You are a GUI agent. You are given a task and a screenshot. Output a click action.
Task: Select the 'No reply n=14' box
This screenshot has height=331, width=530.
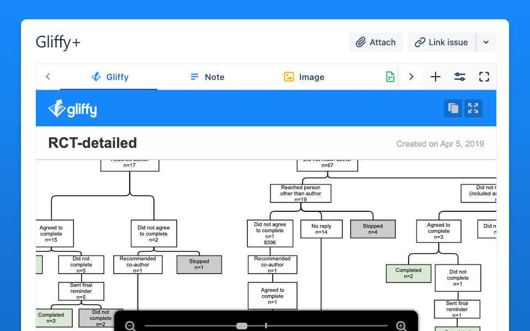(321, 229)
